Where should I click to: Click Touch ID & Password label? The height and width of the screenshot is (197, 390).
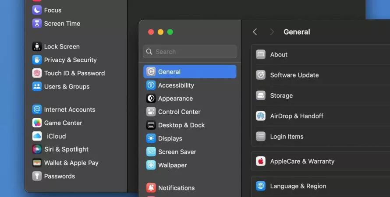pyautogui.click(x=74, y=73)
